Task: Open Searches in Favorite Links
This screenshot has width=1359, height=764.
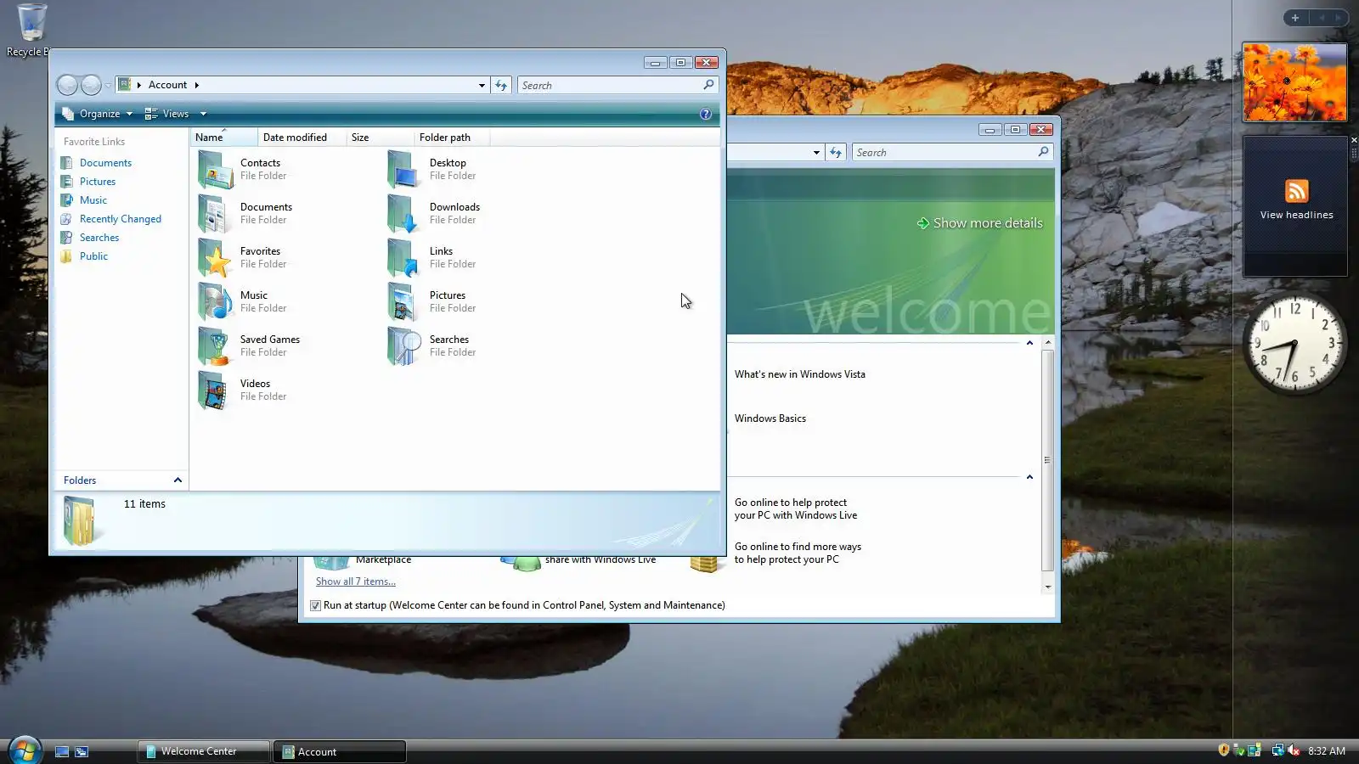Action: tap(99, 238)
